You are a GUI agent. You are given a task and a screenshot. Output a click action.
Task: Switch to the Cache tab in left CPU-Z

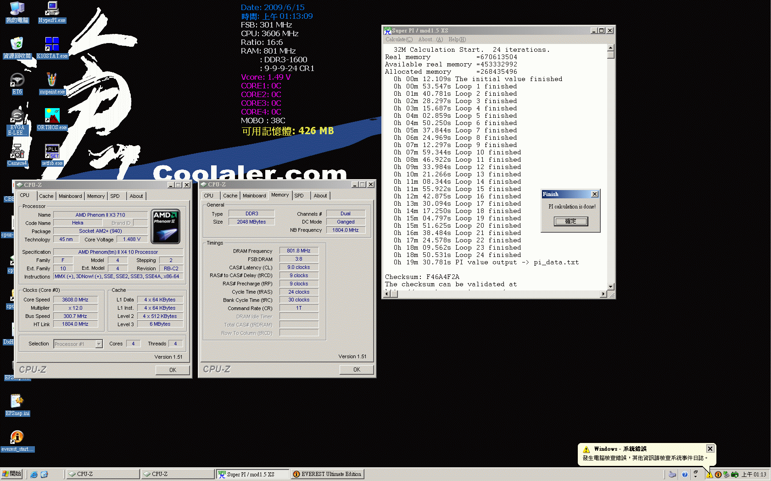(46, 196)
